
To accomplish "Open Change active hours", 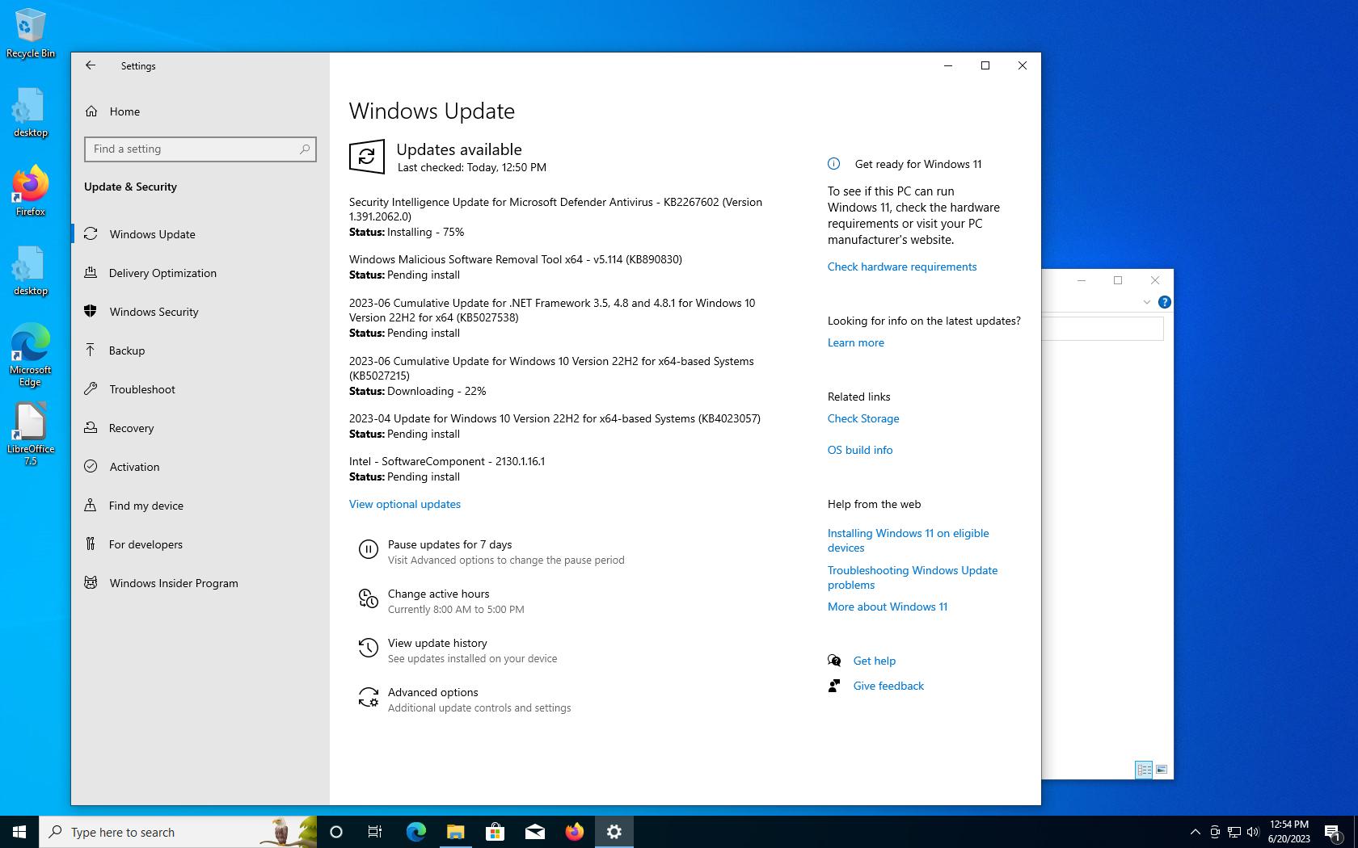I will click(x=438, y=594).
